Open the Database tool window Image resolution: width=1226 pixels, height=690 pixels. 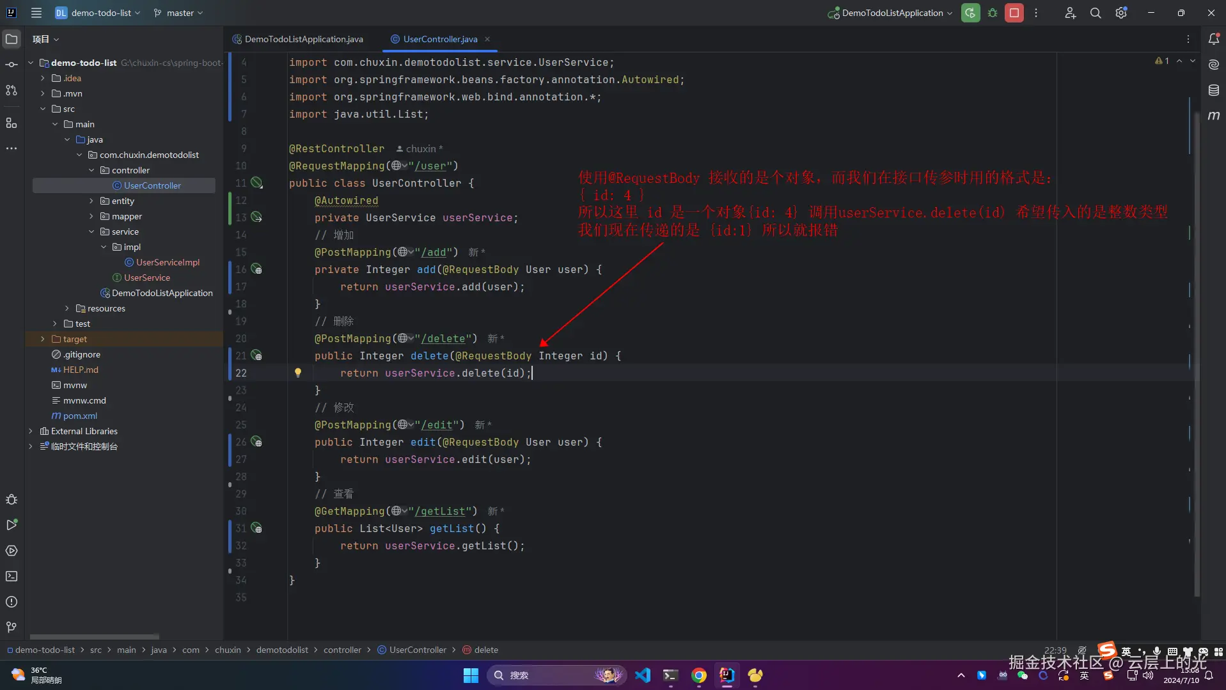[x=1214, y=90]
